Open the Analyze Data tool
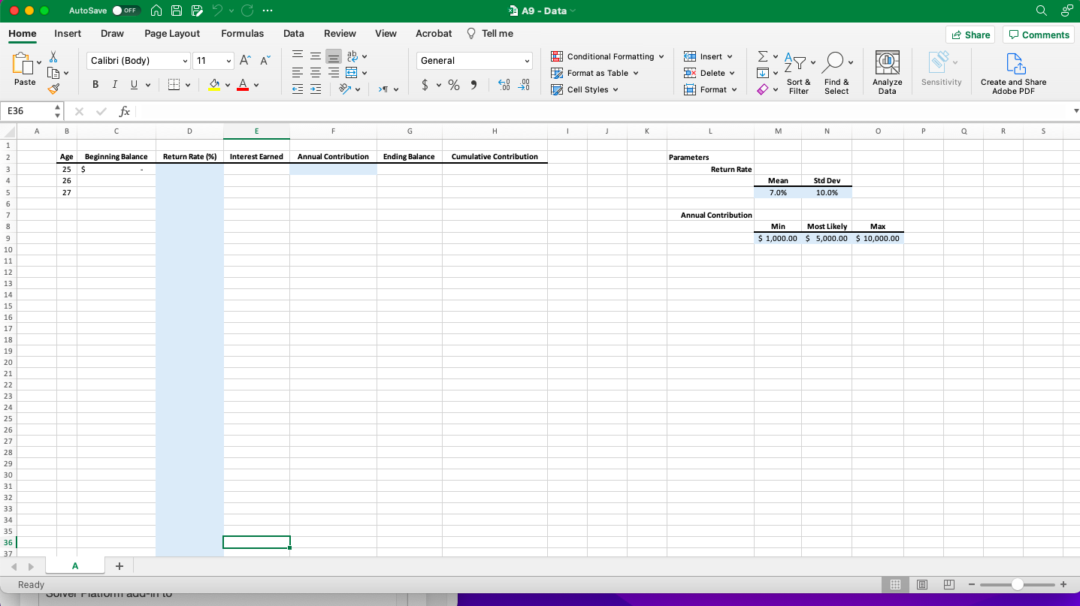1080x606 pixels. [x=887, y=71]
